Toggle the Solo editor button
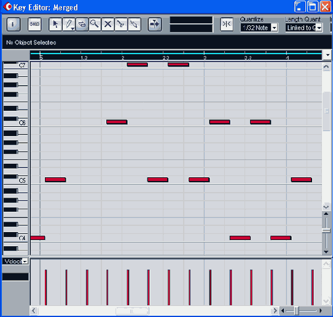333x317 pixels. tap(34, 24)
